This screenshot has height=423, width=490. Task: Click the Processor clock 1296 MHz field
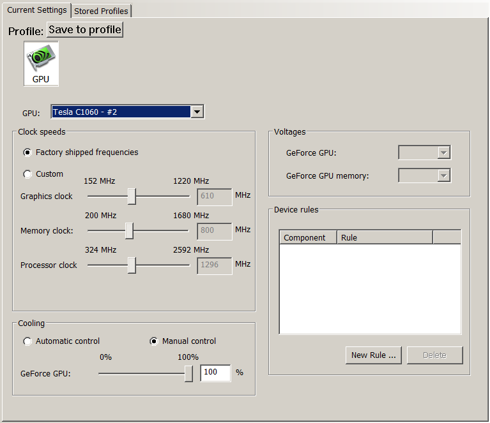click(215, 265)
